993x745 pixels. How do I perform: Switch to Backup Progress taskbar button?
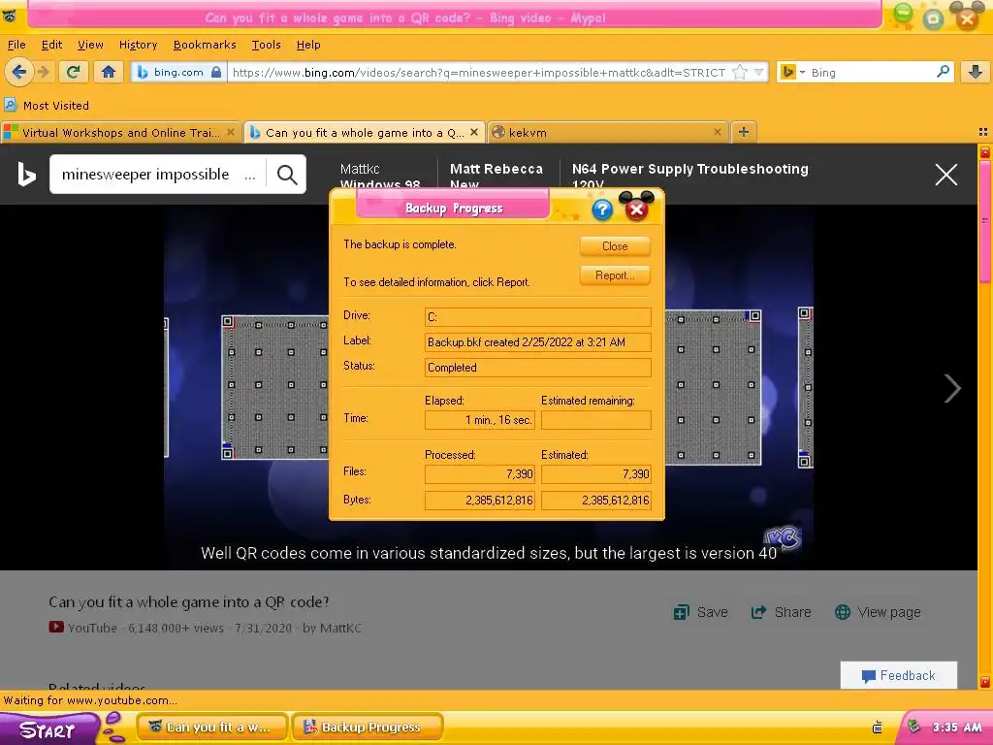coord(368,728)
